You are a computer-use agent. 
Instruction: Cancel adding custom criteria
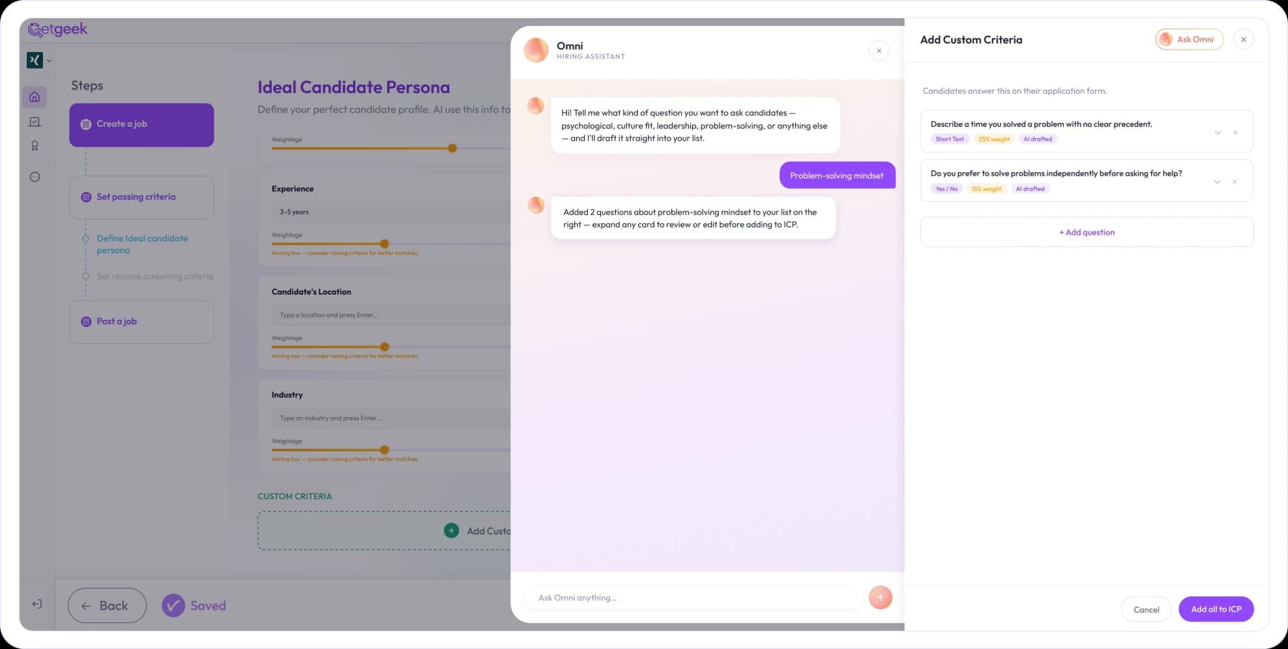coord(1146,609)
